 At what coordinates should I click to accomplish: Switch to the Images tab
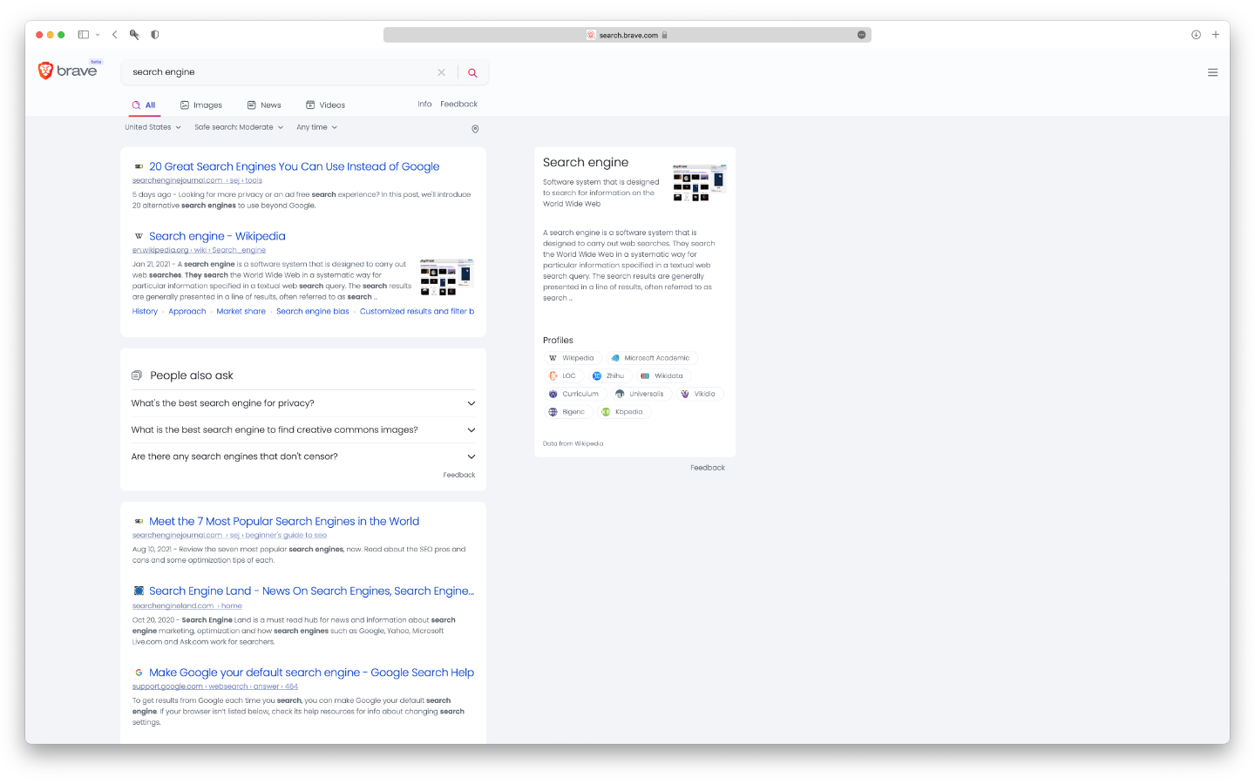(x=201, y=105)
